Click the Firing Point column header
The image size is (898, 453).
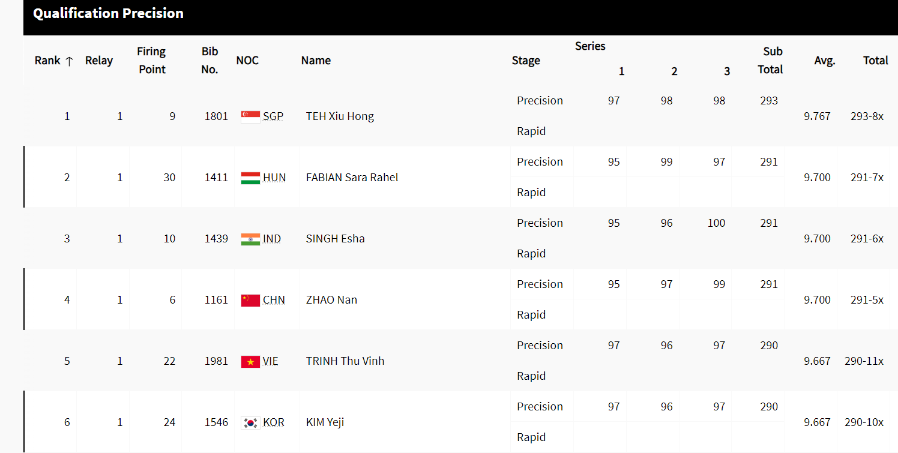(151, 61)
